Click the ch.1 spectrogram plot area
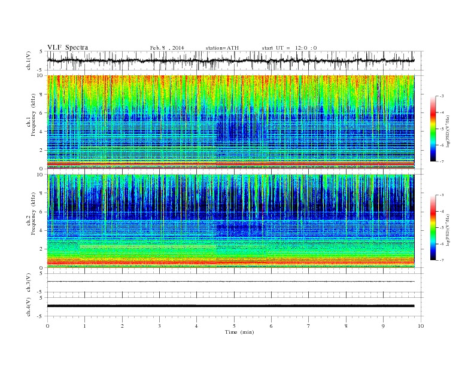Screen dimensions: 474x366 coord(230,122)
